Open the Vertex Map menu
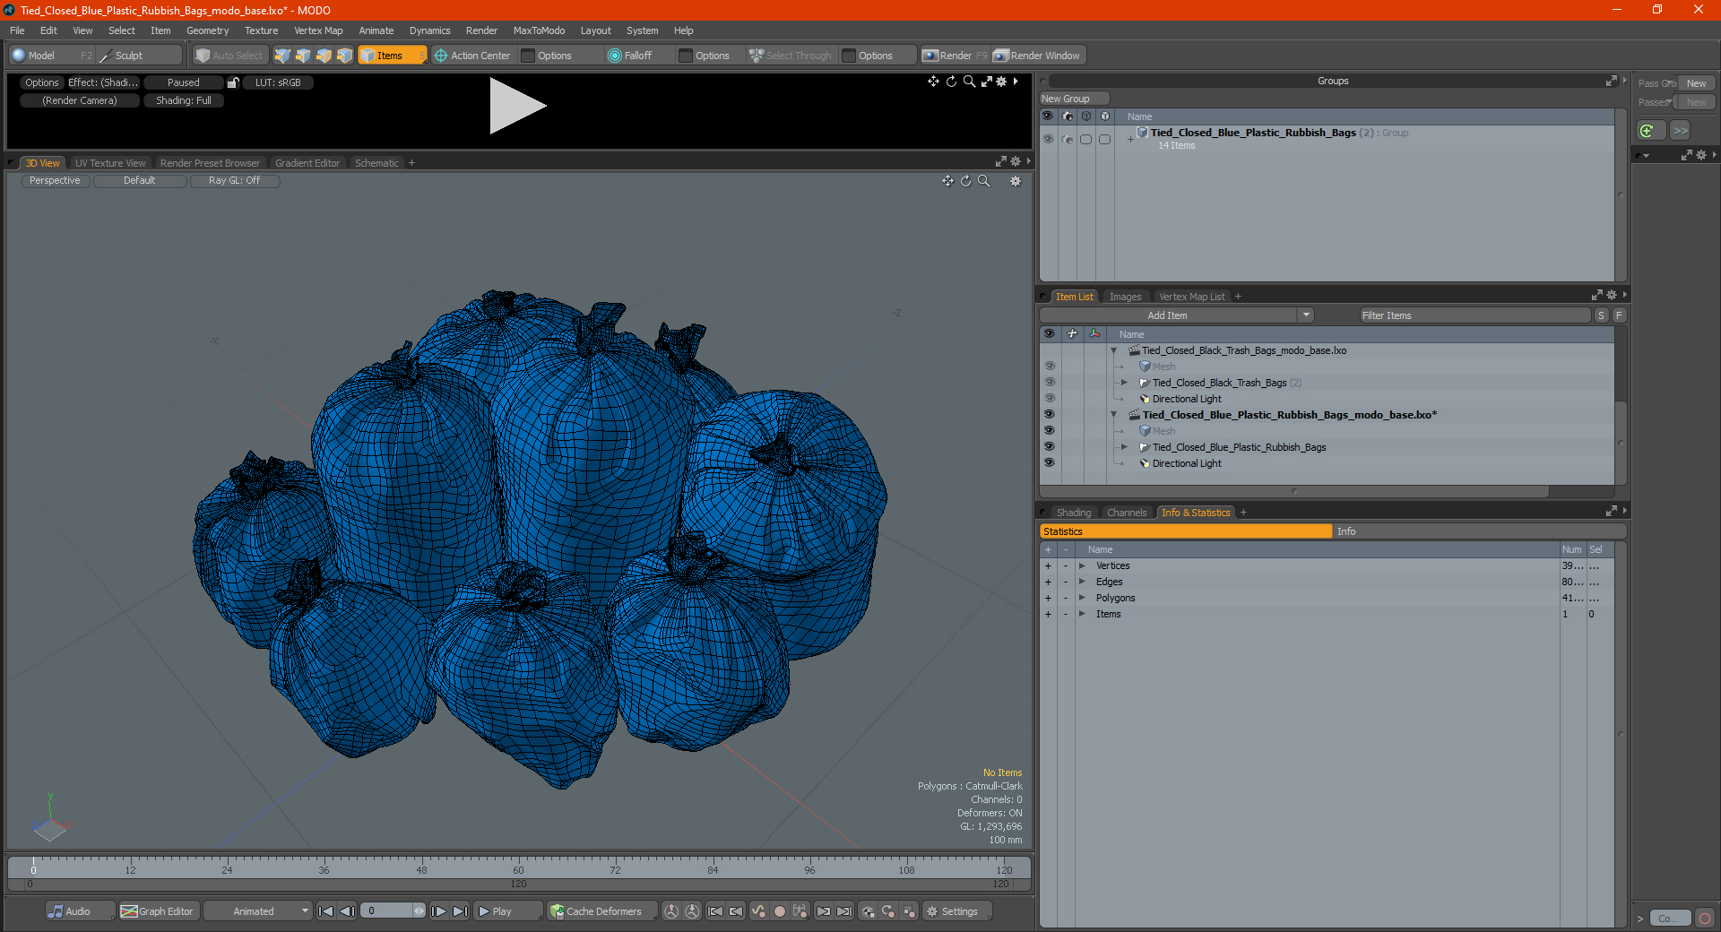The image size is (1721, 932). pos(318,30)
